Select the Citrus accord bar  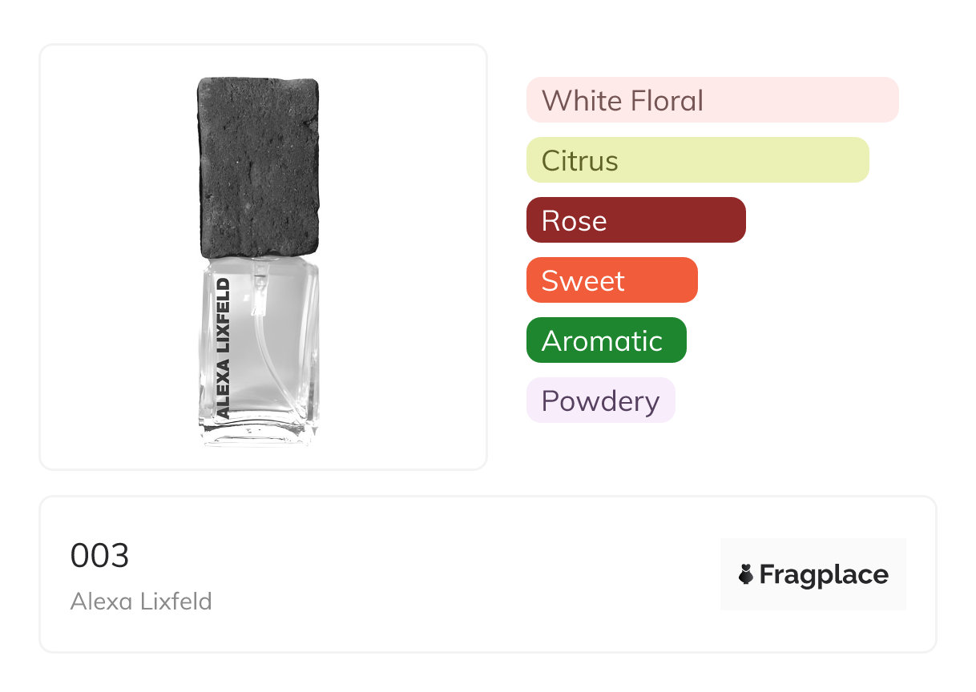(x=697, y=160)
